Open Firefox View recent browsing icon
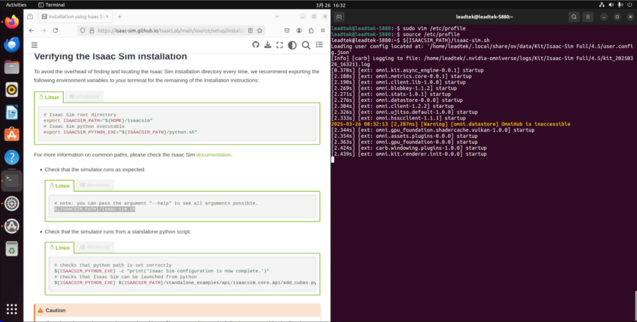 [x=30, y=17]
